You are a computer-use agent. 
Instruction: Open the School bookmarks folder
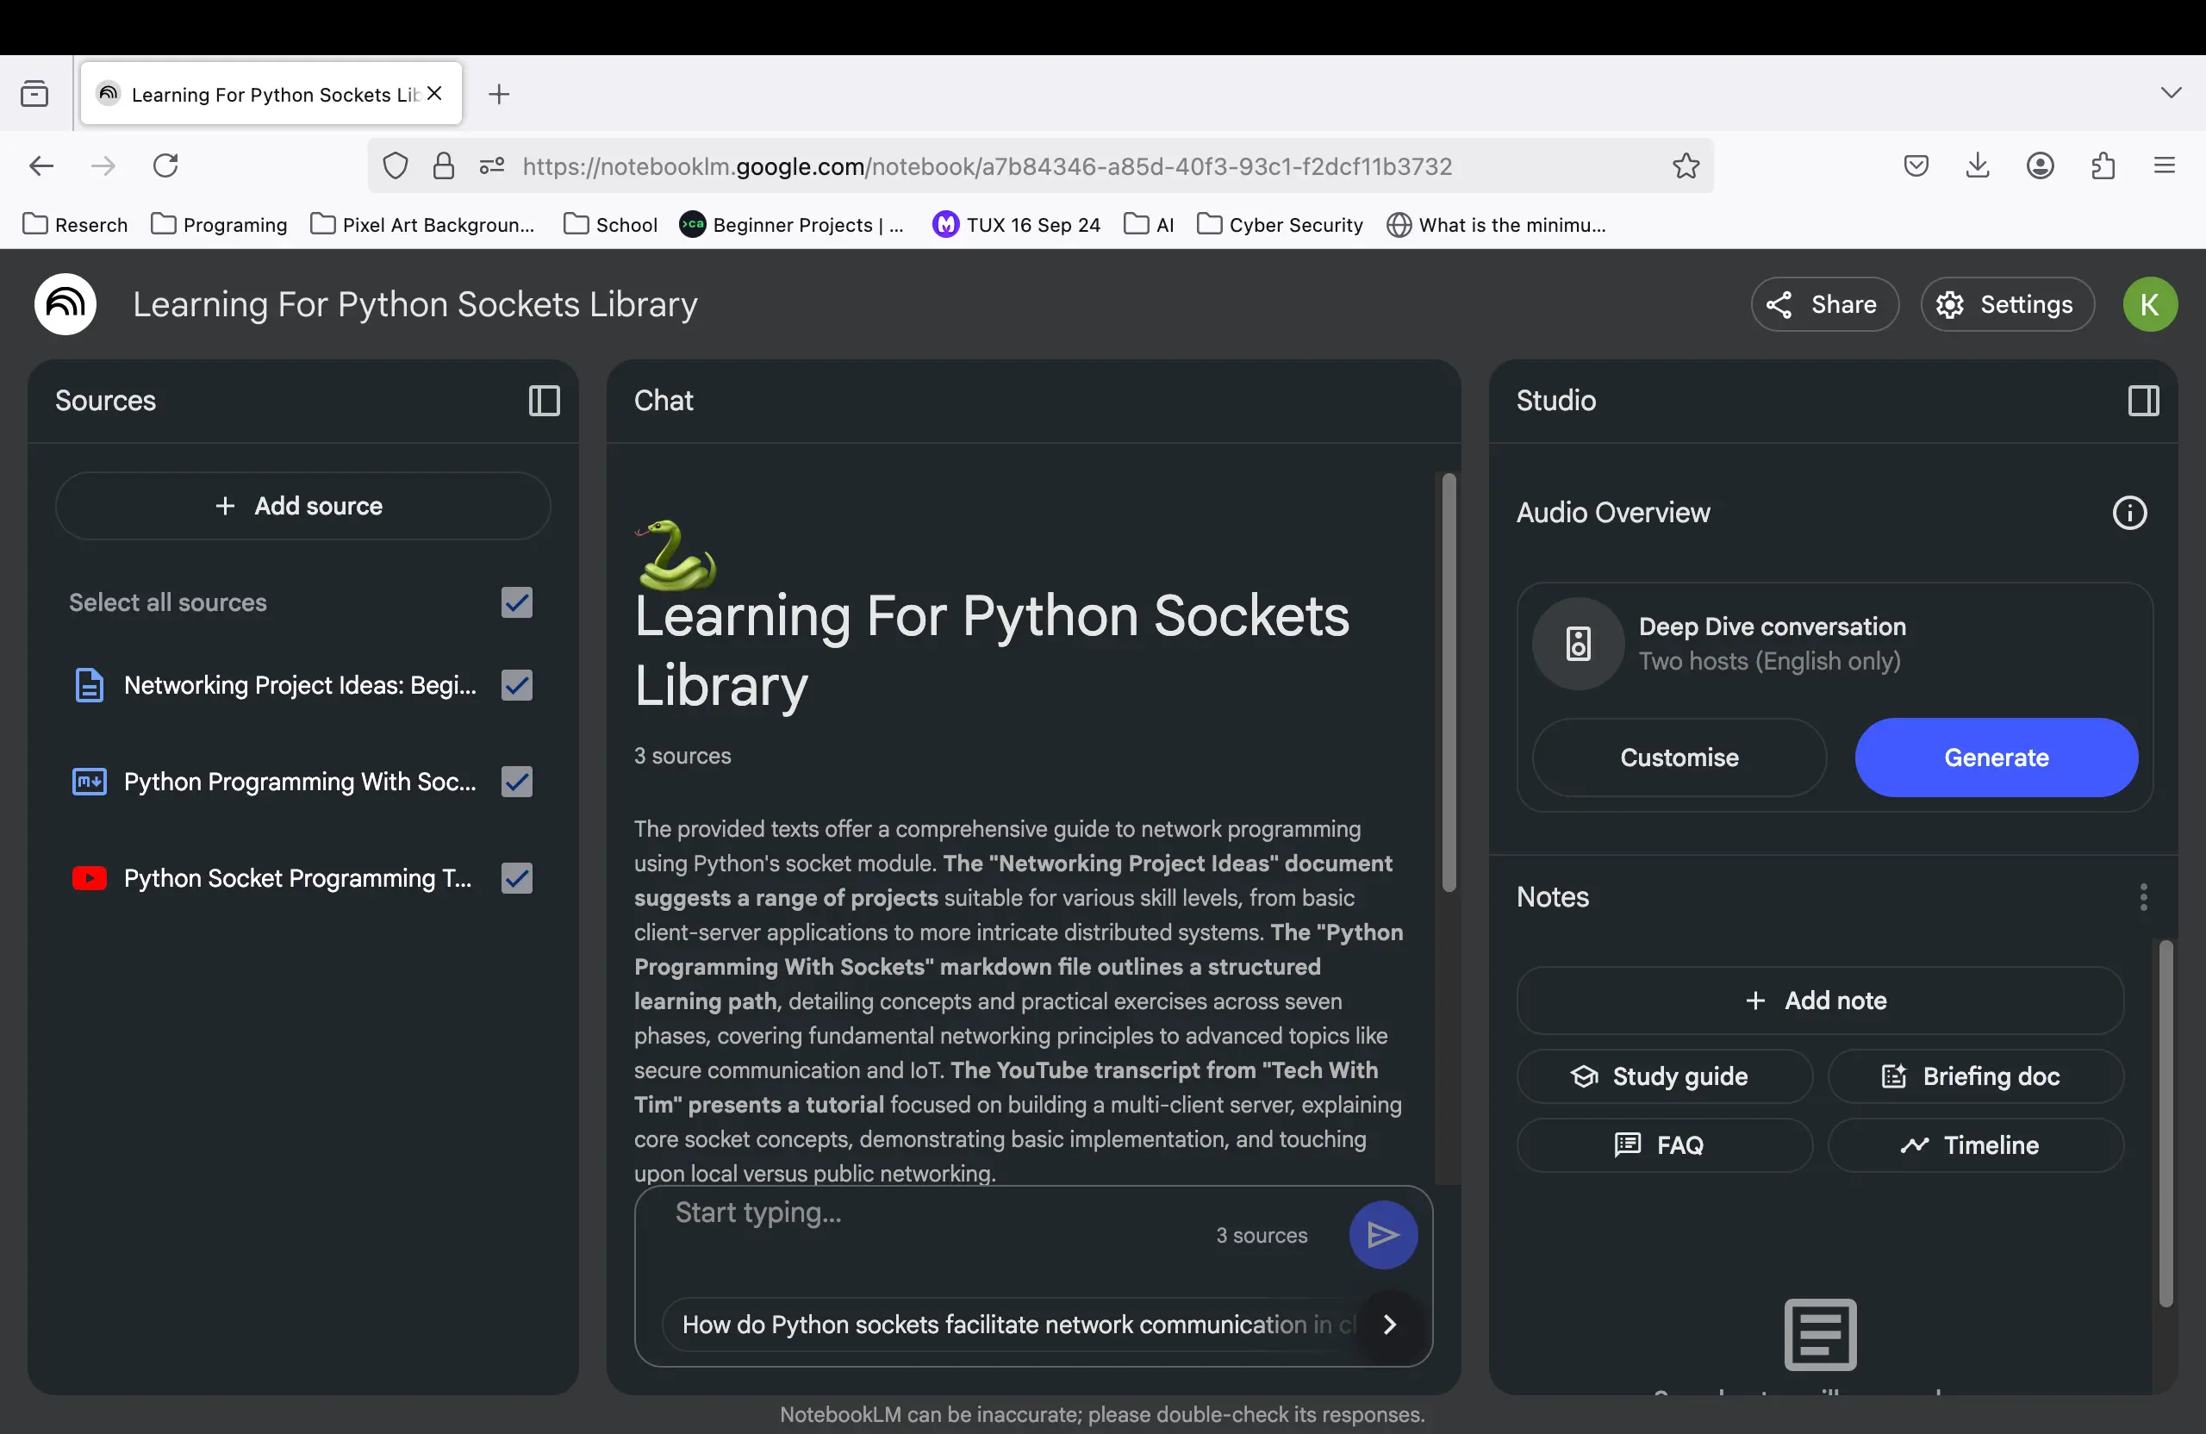coord(611,224)
